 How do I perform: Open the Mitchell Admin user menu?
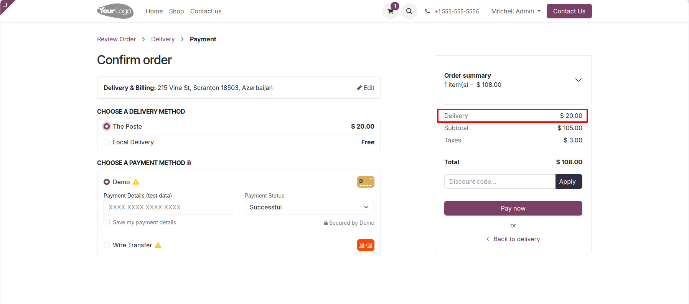tap(516, 11)
